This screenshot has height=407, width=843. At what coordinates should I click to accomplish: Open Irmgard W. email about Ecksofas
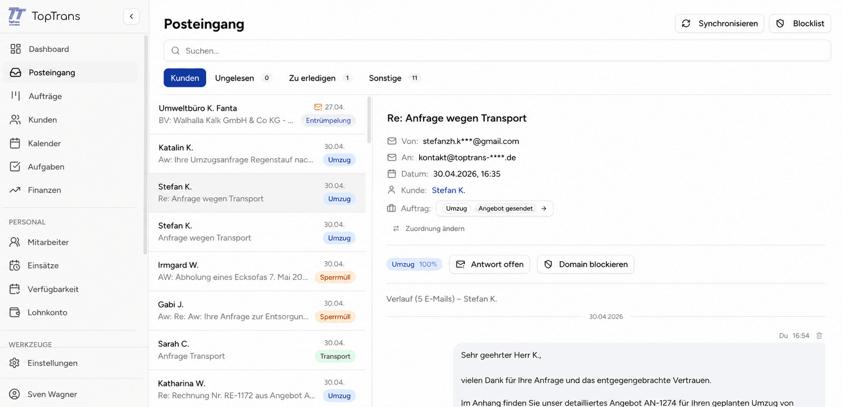pyautogui.click(x=257, y=271)
